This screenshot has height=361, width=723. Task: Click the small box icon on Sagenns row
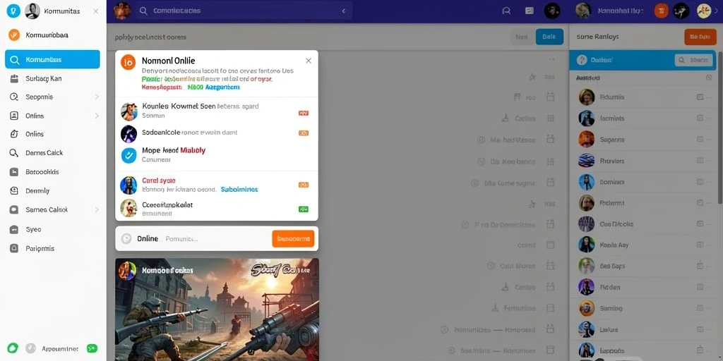click(x=700, y=140)
